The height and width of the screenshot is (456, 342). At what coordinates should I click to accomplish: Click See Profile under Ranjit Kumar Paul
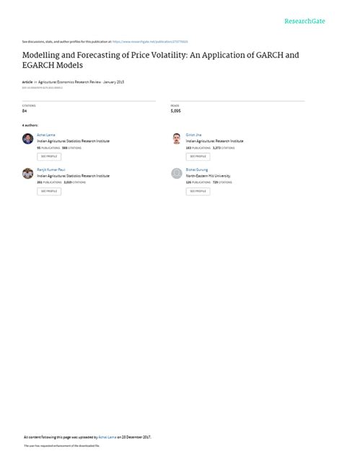[49, 191]
